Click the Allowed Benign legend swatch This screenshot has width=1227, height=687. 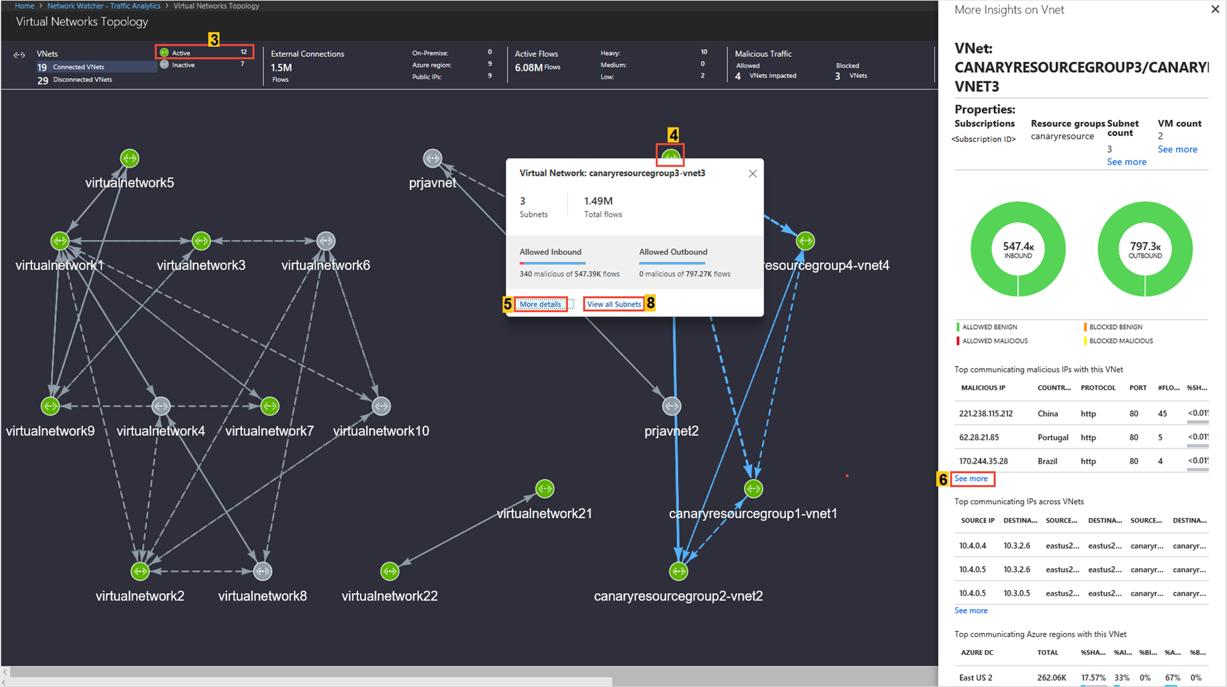point(958,327)
